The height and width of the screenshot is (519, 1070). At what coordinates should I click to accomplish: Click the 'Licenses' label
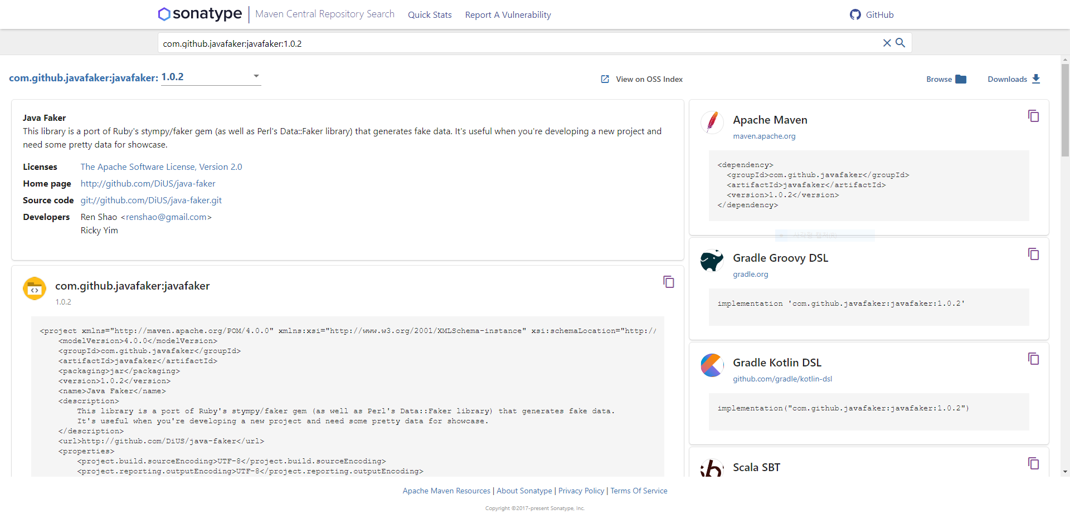coord(40,167)
